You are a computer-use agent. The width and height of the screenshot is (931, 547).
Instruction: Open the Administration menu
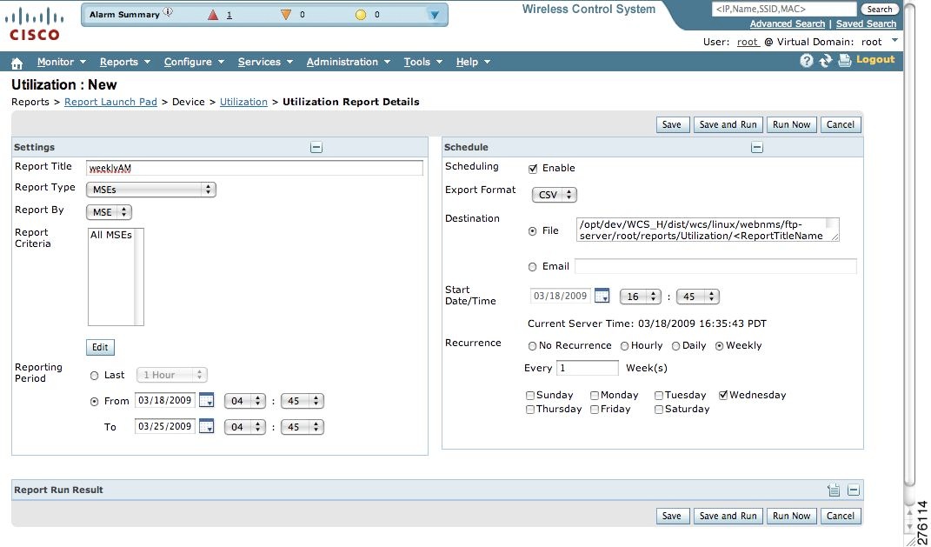(x=348, y=62)
